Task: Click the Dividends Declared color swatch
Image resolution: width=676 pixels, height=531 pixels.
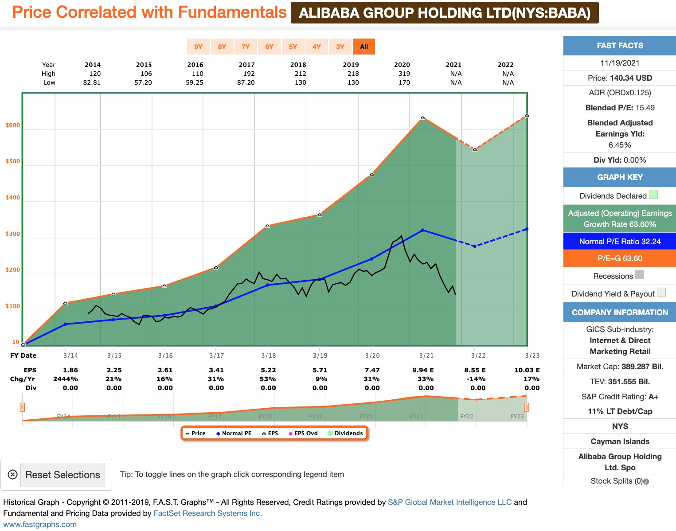Action: (x=653, y=194)
